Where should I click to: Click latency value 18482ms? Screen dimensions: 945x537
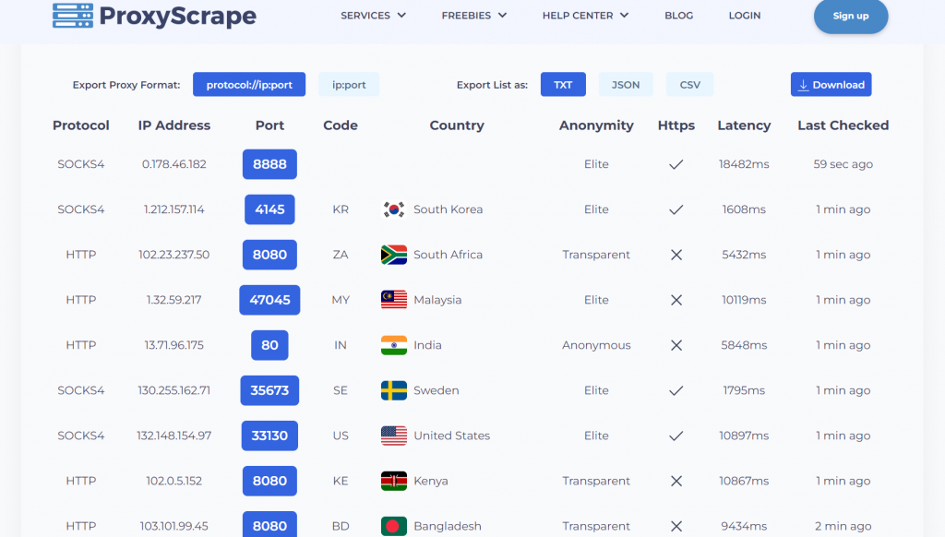pos(744,164)
